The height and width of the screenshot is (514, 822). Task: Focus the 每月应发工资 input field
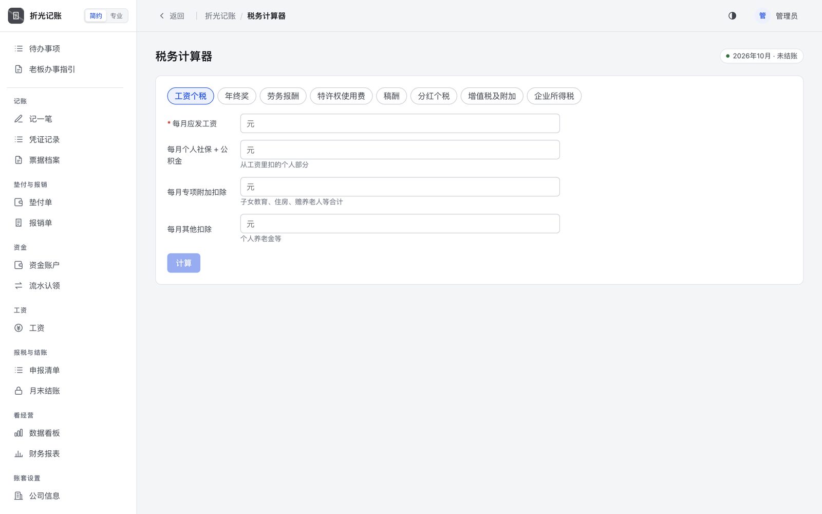coord(400,123)
